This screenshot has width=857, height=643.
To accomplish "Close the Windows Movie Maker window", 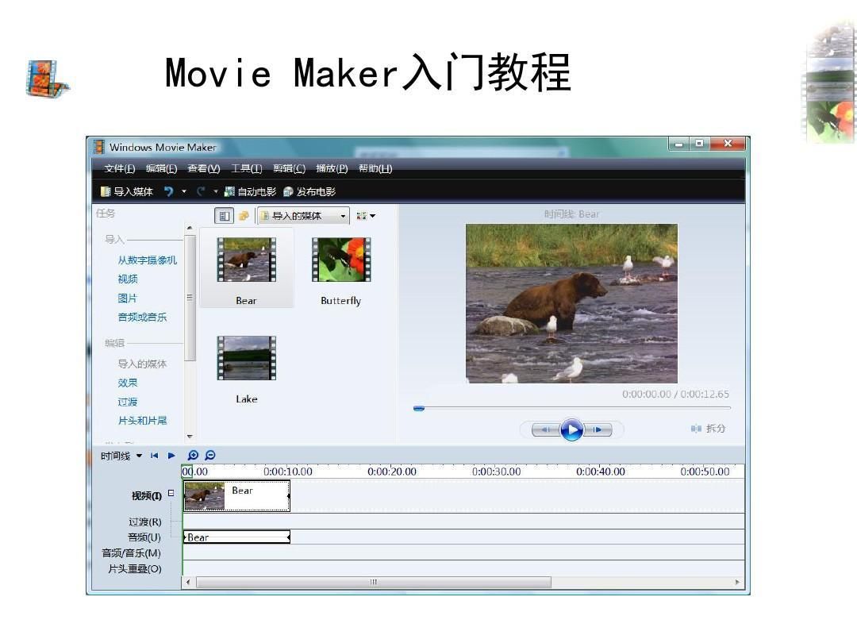I will pos(728,144).
